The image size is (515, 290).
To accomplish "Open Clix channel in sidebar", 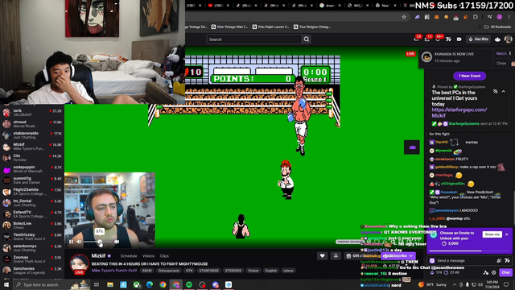I will point(32,158).
